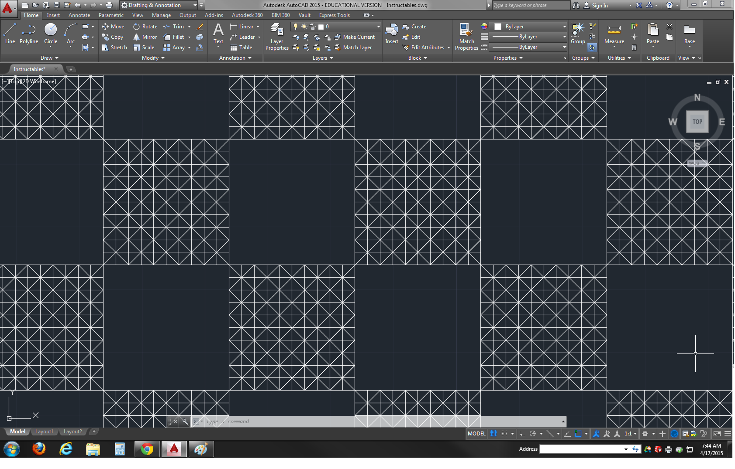This screenshot has height=469, width=735.
Task: Activate the Mirror command
Action: (145, 37)
